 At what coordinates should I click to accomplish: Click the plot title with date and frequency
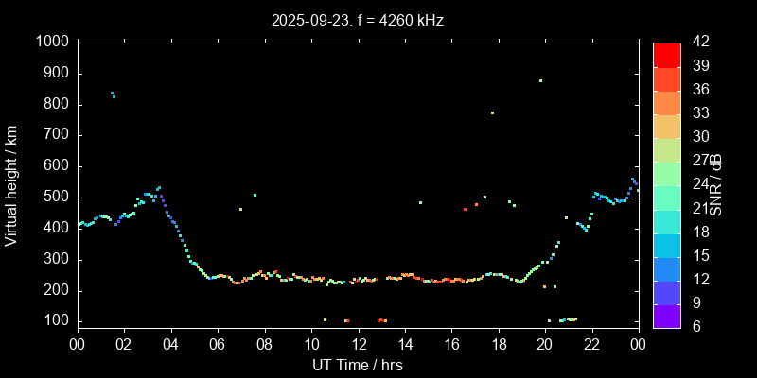pos(357,20)
